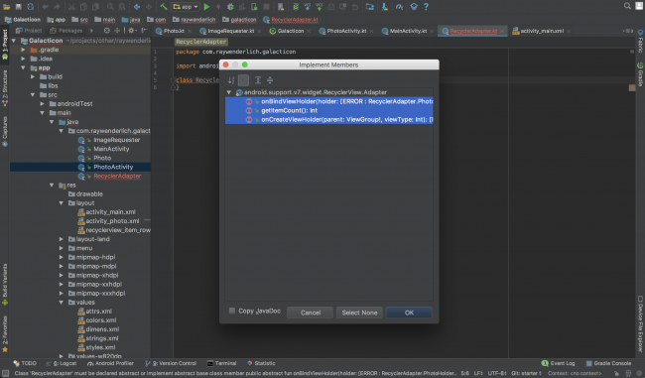Click the VCS Commit icon
The width and height of the screenshot is (645, 378).
click(319, 7)
